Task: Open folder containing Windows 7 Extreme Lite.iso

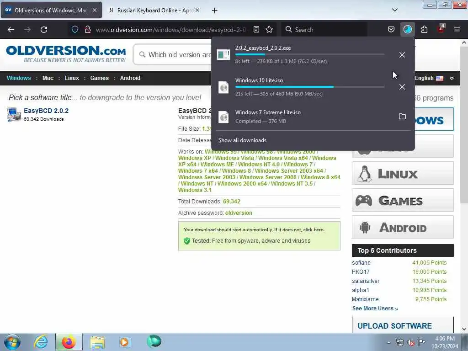Action: [402, 117]
